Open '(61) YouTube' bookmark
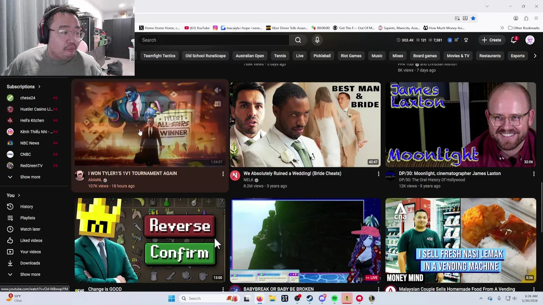 197,28
